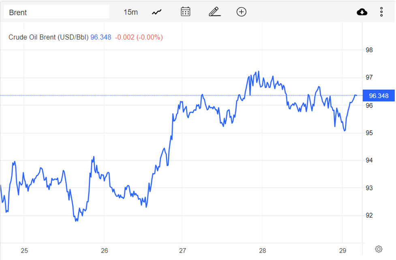Select date 25 on the time axis

point(24,251)
